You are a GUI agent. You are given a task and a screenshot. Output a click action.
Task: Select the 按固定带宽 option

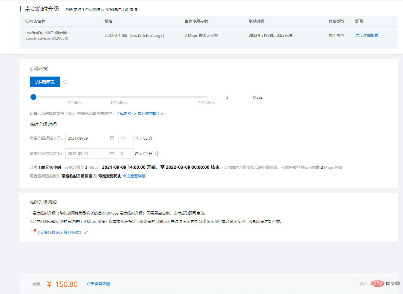click(45, 82)
